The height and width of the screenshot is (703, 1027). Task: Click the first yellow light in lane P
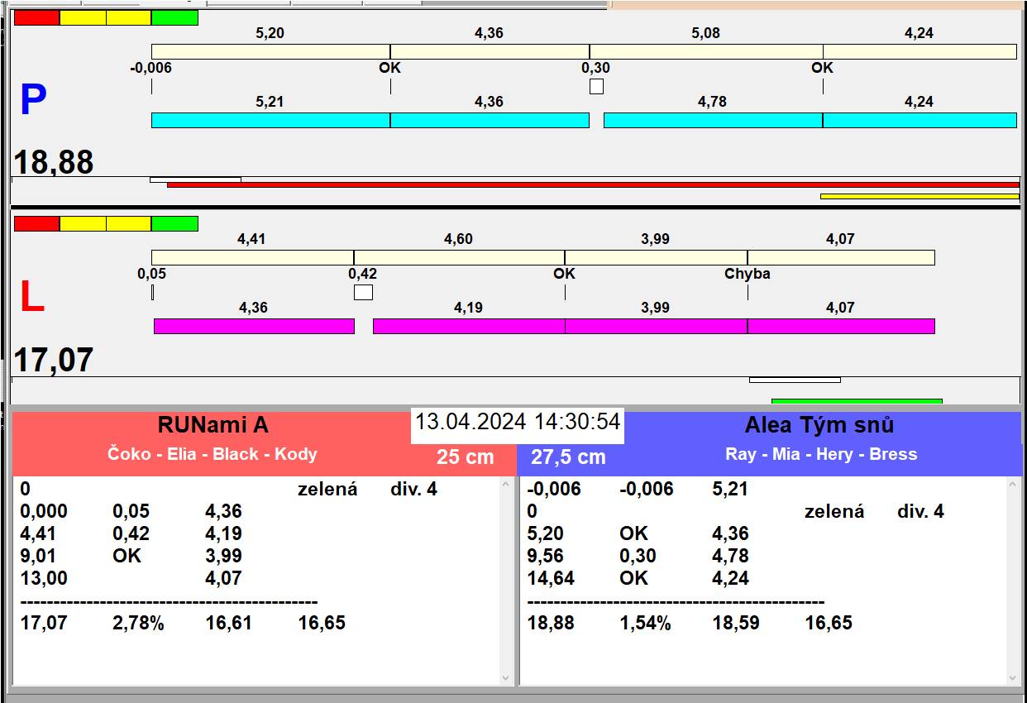click(83, 17)
